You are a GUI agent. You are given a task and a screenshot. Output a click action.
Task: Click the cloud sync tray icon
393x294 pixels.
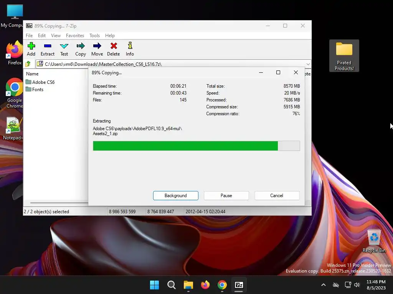click(336, 285)
